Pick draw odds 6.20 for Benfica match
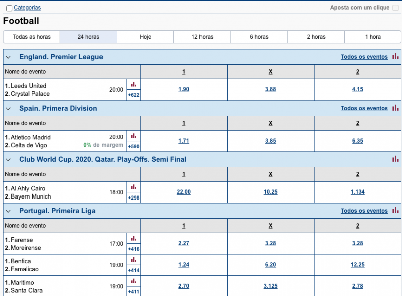Viewport: 402px width, 296px height. click(270, 265)
